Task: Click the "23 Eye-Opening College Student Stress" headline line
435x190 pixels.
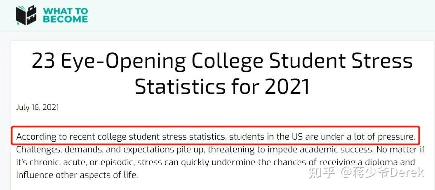Action: 222,62
